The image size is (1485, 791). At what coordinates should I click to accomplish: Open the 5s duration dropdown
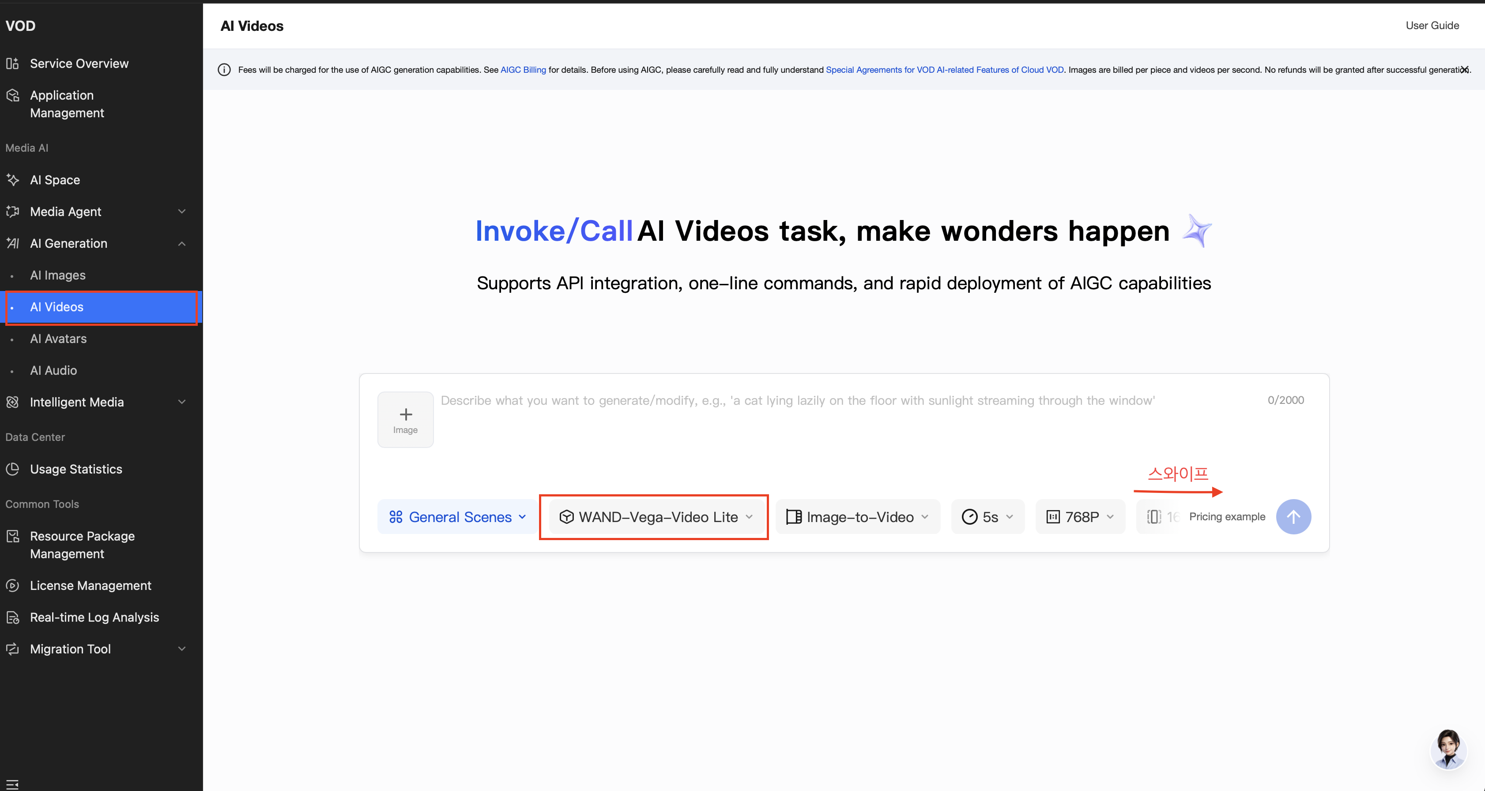coord(987,516)
